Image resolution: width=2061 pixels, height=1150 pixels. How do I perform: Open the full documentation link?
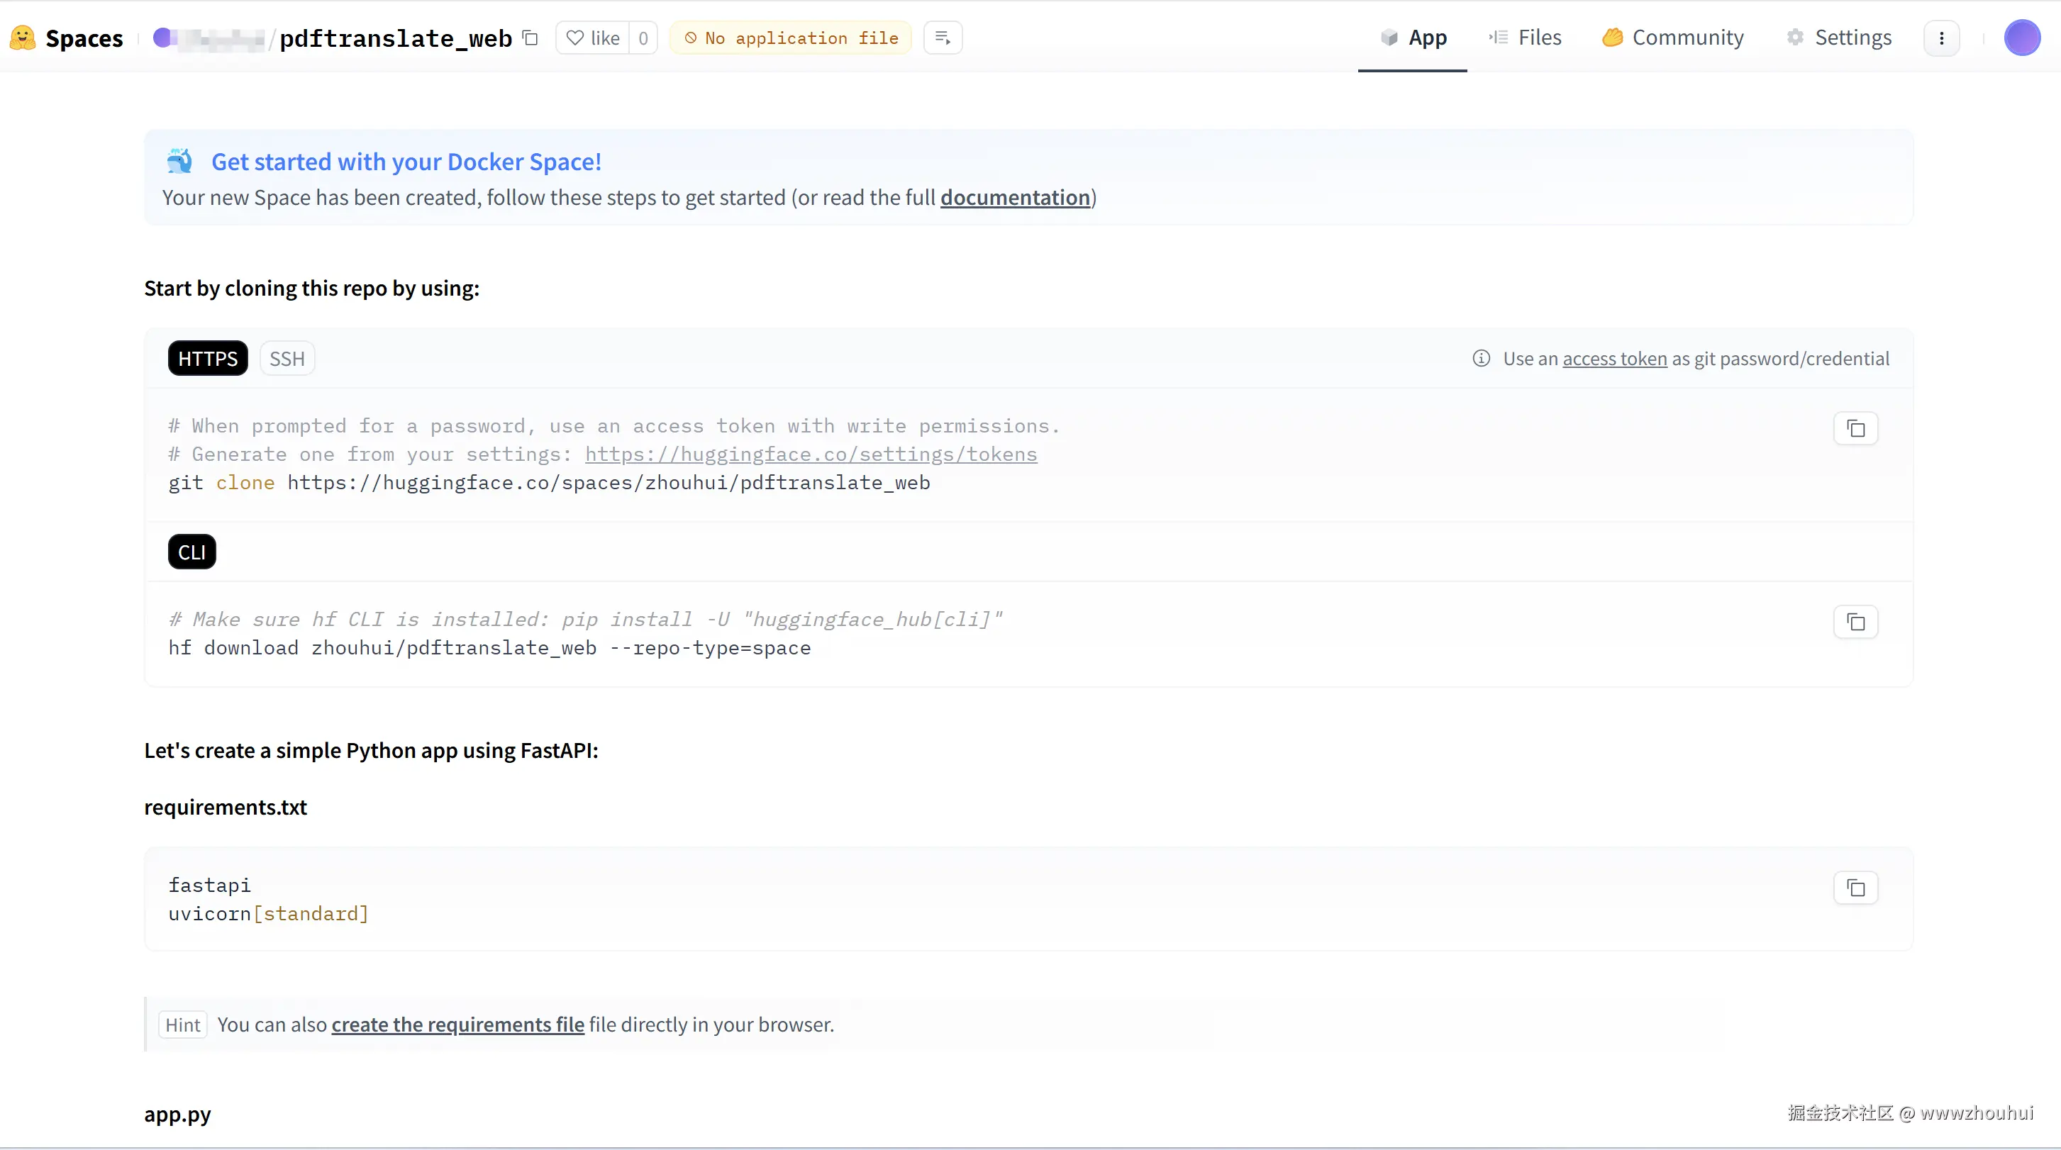click(1016, 198)
